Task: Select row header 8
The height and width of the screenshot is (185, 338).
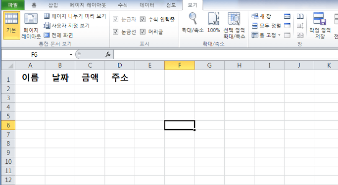Action: tap(8, 144)
